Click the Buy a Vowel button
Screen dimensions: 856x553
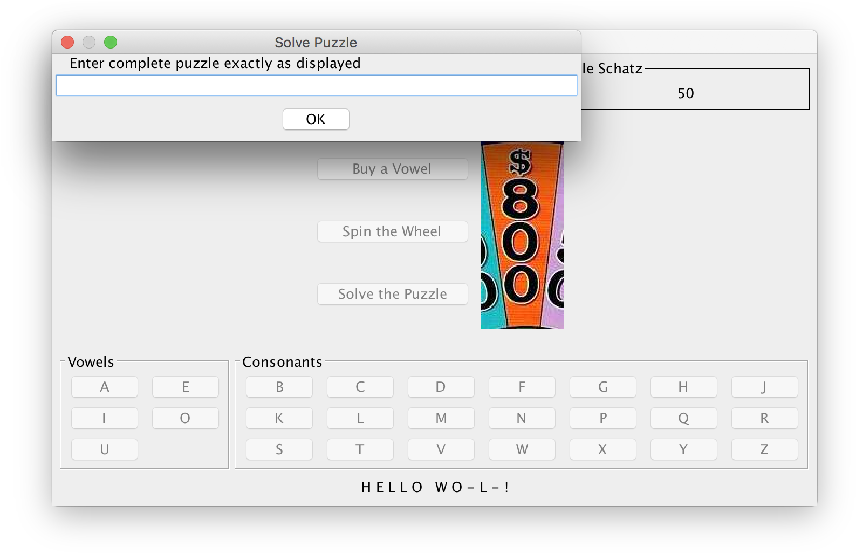tap(392, 169)
